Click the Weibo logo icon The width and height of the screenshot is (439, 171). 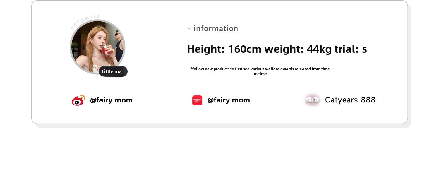tap(78, 100)
